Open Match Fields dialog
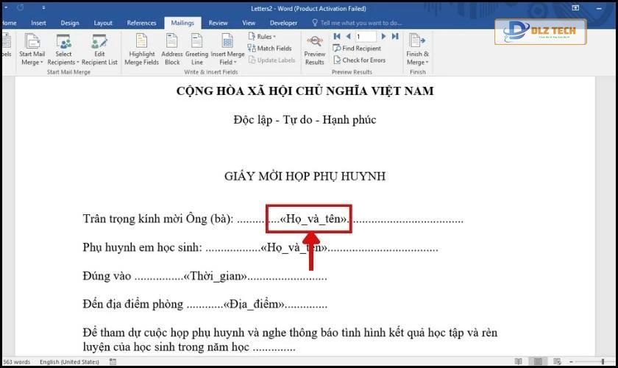 (x=269, y=48)
